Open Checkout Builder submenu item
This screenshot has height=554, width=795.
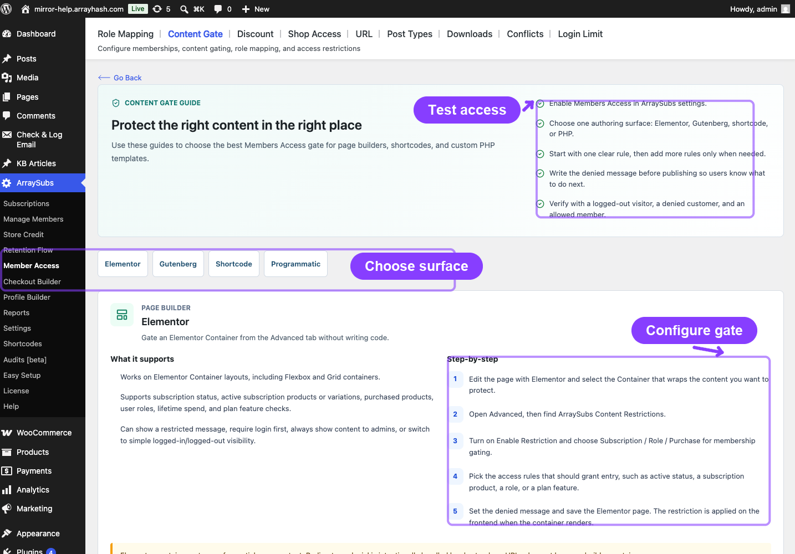32,282
